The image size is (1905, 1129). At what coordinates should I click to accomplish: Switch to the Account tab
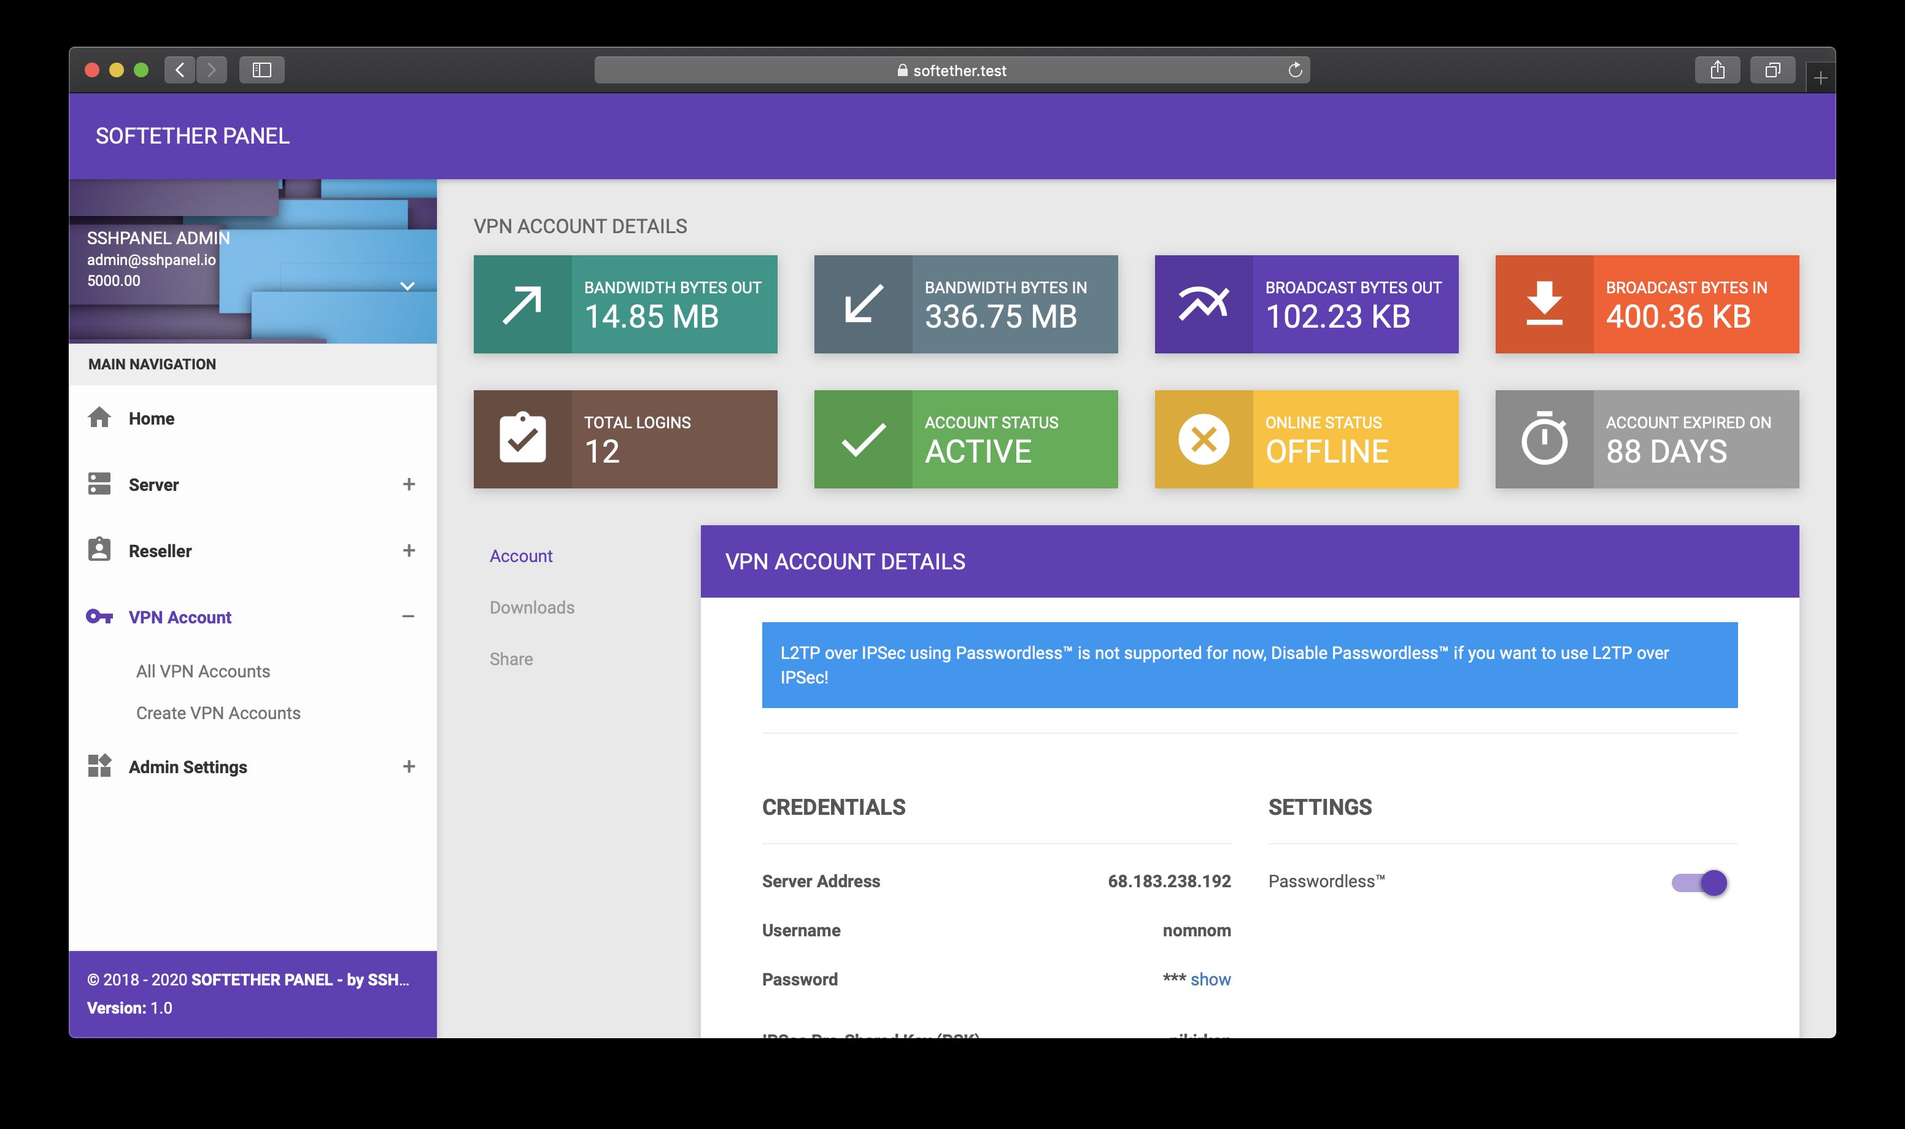[x=521, y=556]
